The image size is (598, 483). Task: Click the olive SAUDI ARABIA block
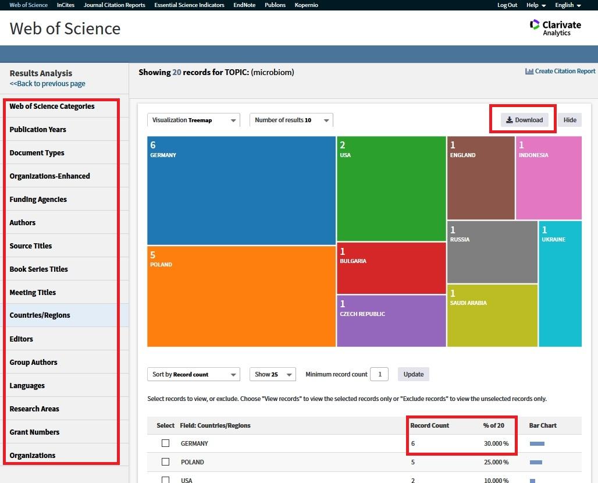tap(492, 315)
